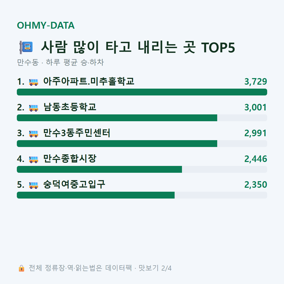Click the 사람 많이 타고 내리는 곳 TOP5 heading
Screen dimensions: 284x284
pos(138,47)
